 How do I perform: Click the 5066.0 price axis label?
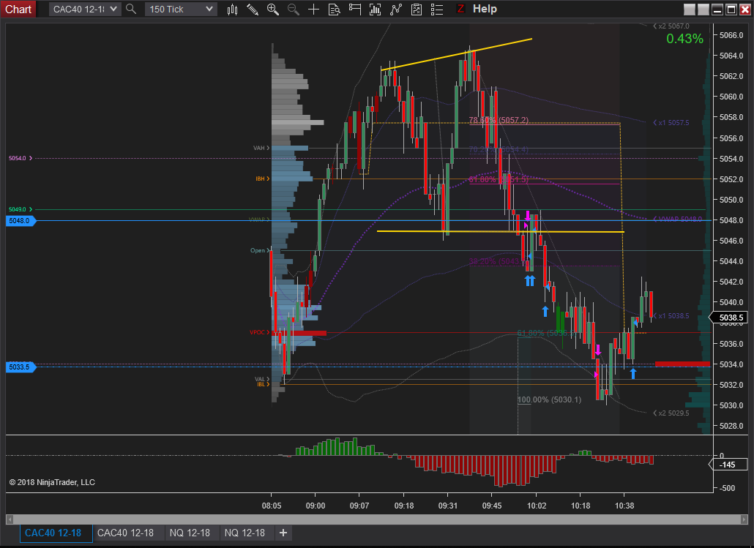731,35
